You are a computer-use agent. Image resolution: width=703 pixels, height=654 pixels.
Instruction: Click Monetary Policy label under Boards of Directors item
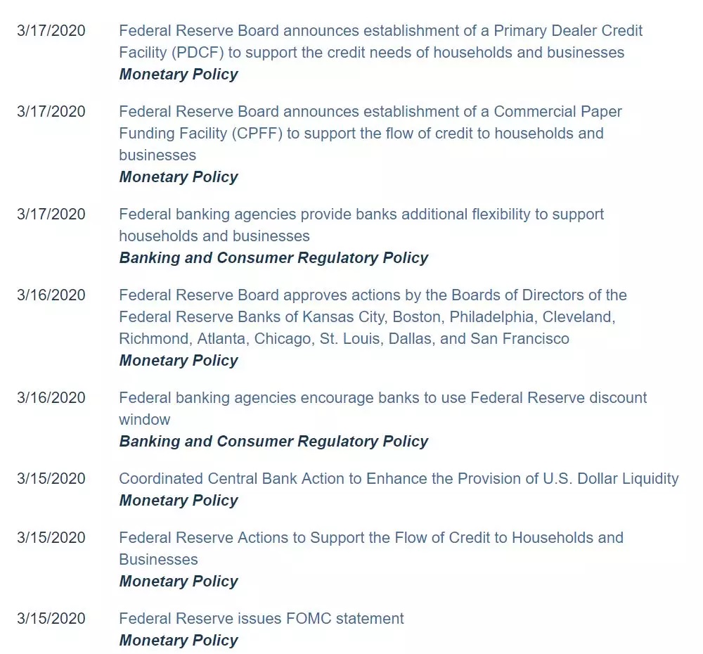(x=179, y=361)
